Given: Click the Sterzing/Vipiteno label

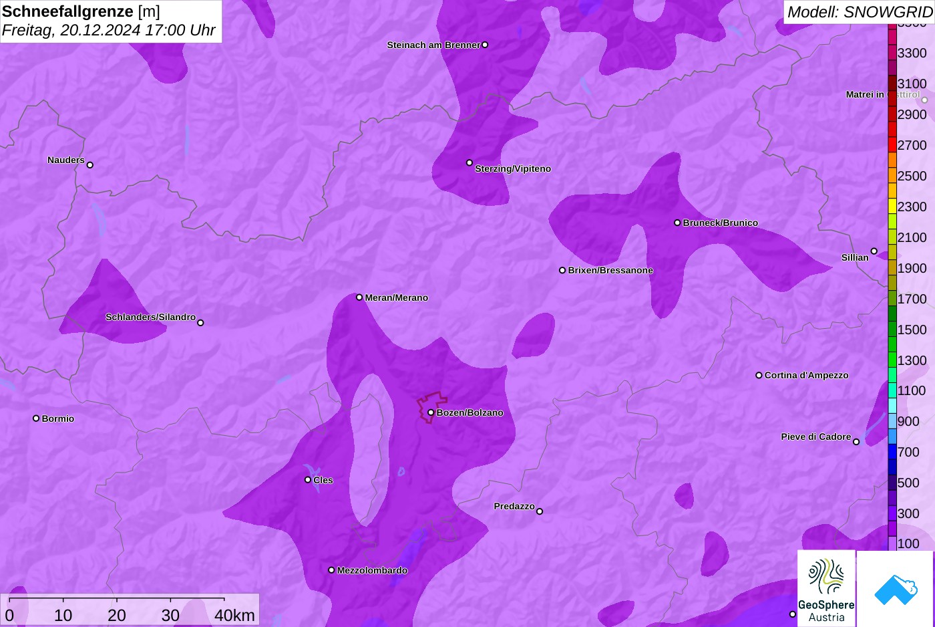Looking at the screenshot, I should 513,168.
